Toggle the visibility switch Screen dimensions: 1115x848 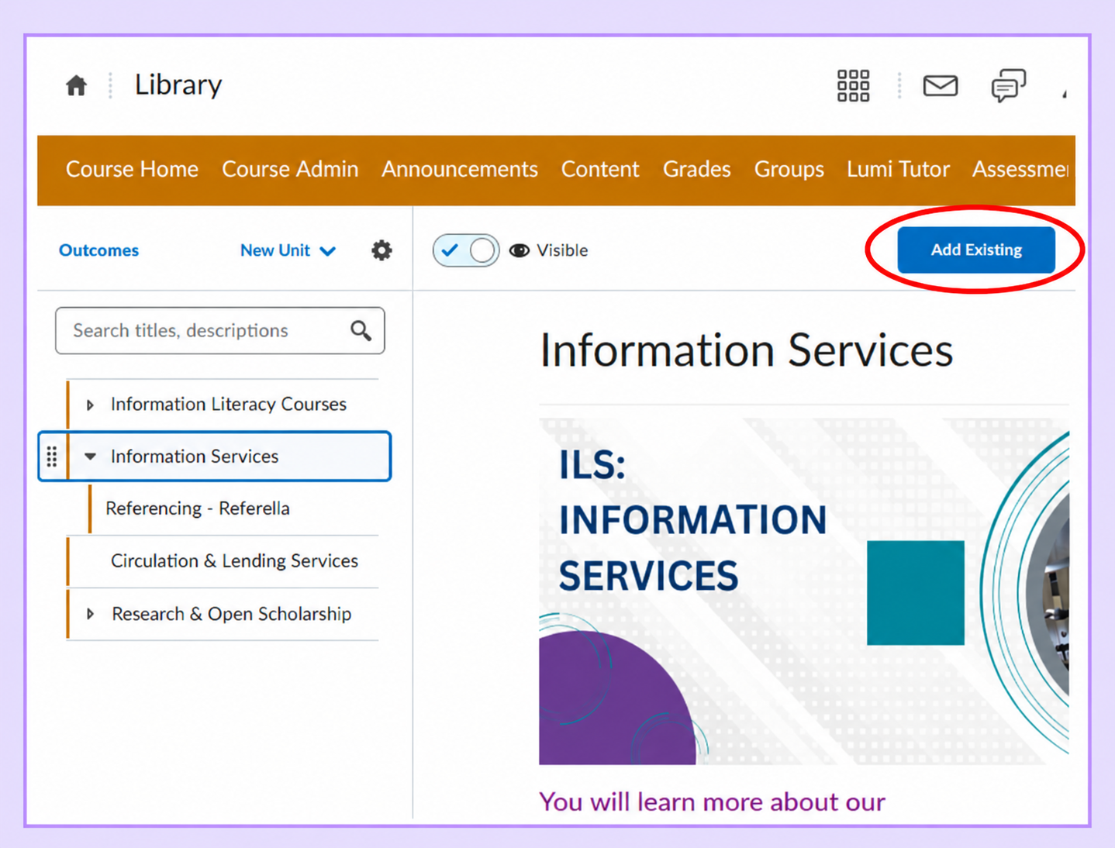pos(466,250)
